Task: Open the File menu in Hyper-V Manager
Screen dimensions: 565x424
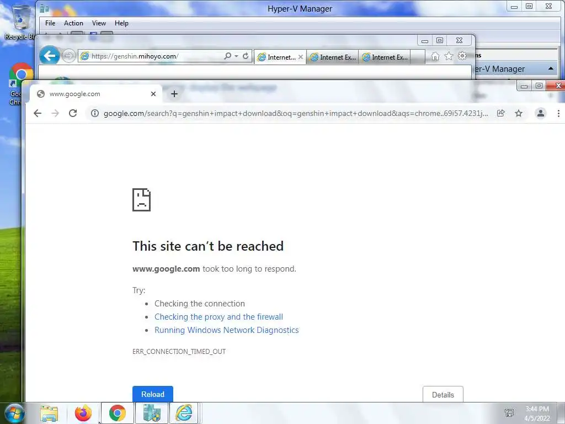Action: (50, 23)
